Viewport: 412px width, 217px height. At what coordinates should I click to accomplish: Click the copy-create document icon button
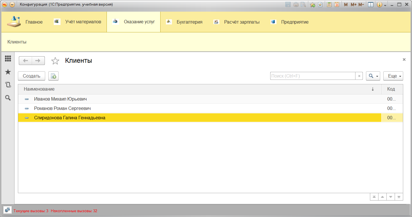click(x=53, y=76)
